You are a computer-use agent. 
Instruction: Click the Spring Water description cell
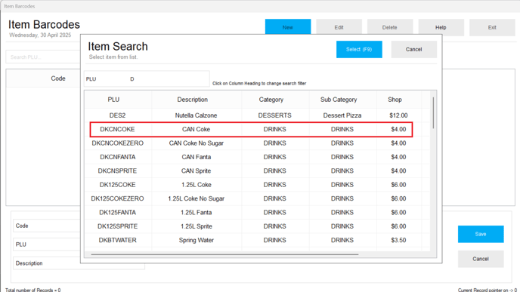click(196, 241)
